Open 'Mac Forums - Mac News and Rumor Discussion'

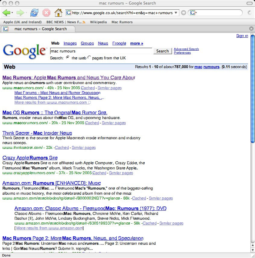[57, 93]
